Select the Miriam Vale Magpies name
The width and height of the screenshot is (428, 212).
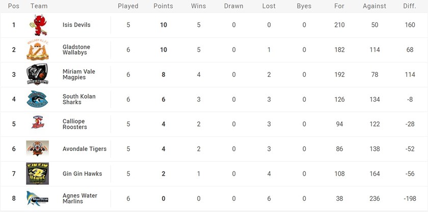(78, 74)
